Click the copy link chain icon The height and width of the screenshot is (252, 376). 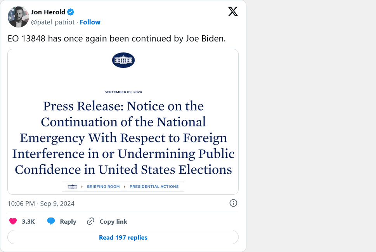[90, 221]
